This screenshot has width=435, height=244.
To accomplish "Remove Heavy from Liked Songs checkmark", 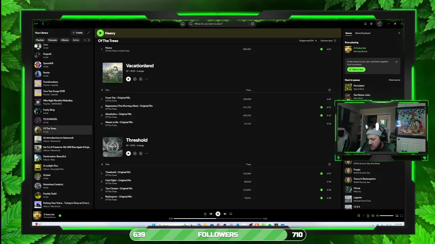I will pos(321,49).
